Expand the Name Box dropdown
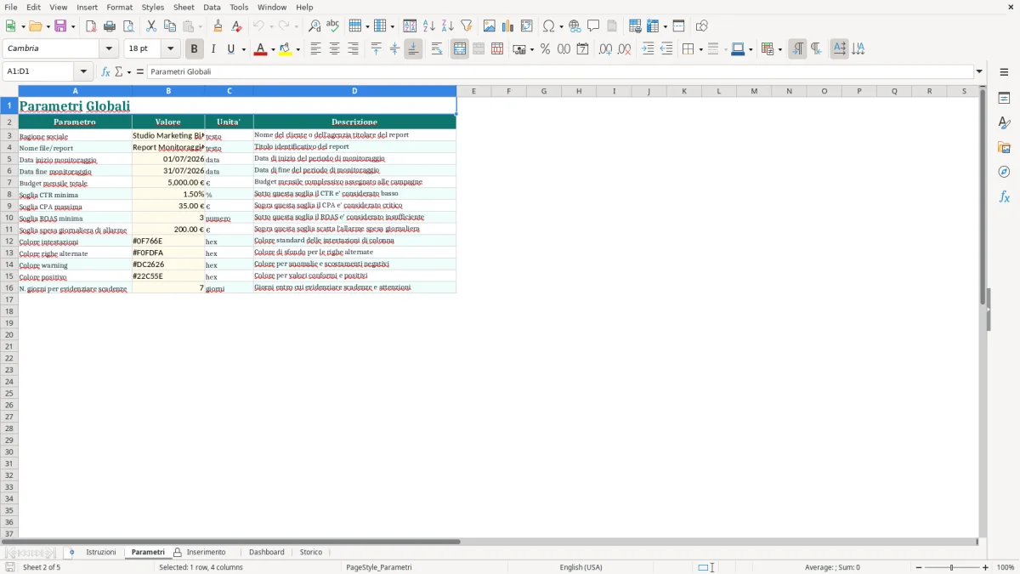1020x574 pixels. (83, 72)
